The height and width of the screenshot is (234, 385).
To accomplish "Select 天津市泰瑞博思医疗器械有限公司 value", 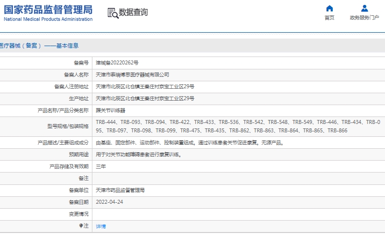I will click(132, 75).
